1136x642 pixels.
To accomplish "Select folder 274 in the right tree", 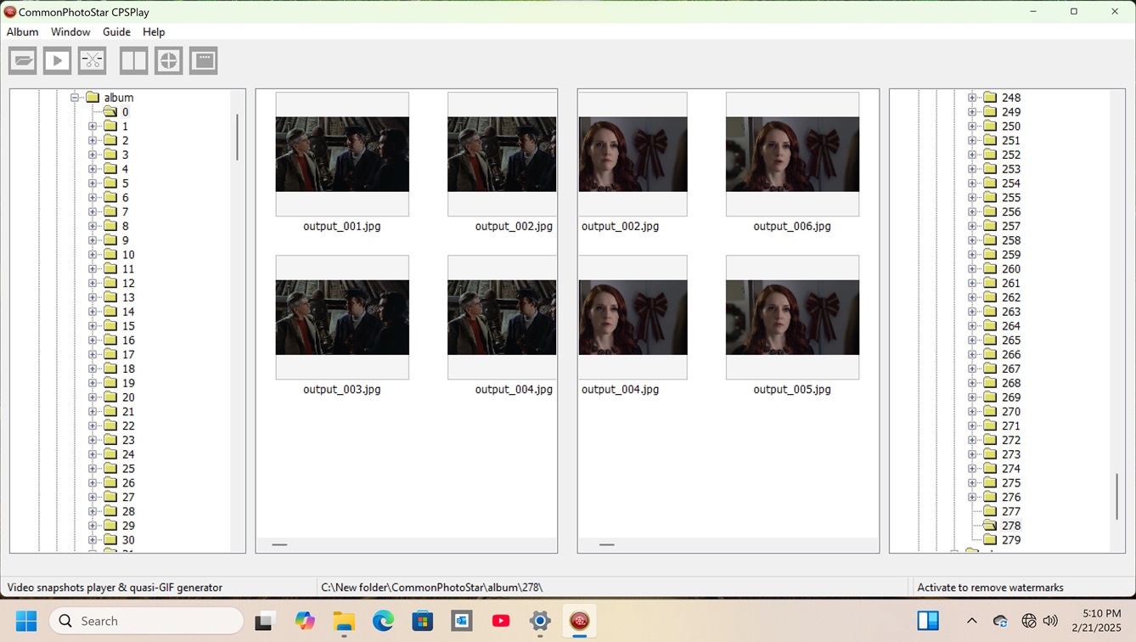I will pos(1011,469).
